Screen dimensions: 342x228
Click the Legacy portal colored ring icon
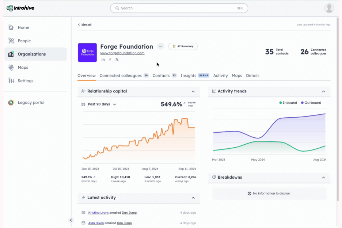click(11, 103)
